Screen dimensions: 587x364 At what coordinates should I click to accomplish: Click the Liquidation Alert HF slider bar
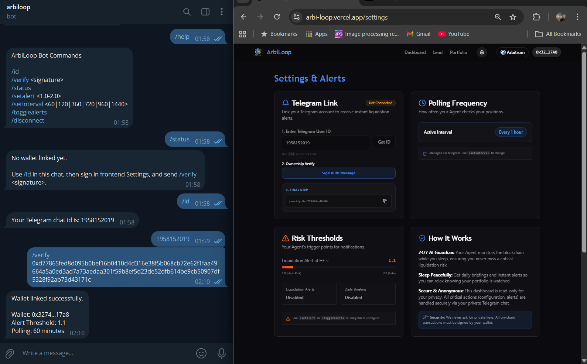pos(338,267)
